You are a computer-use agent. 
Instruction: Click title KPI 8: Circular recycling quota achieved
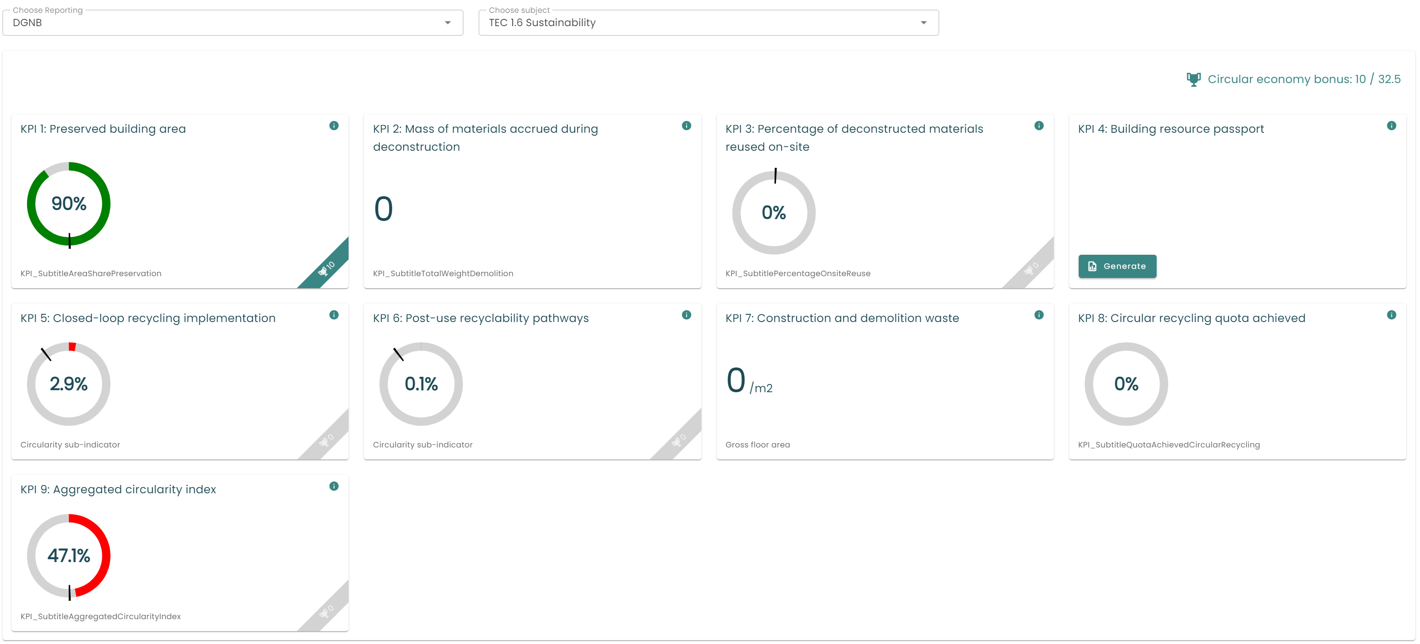[1192, 318]
